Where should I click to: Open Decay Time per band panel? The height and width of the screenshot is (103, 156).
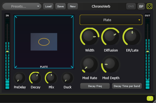(127, 86)
